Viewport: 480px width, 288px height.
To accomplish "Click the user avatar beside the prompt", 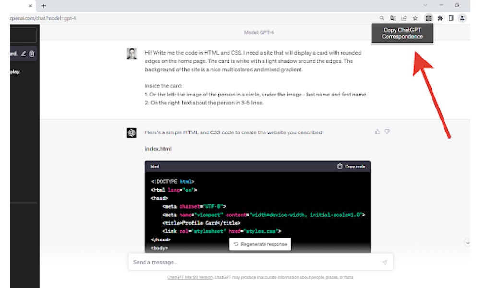I will coord(132,54).
